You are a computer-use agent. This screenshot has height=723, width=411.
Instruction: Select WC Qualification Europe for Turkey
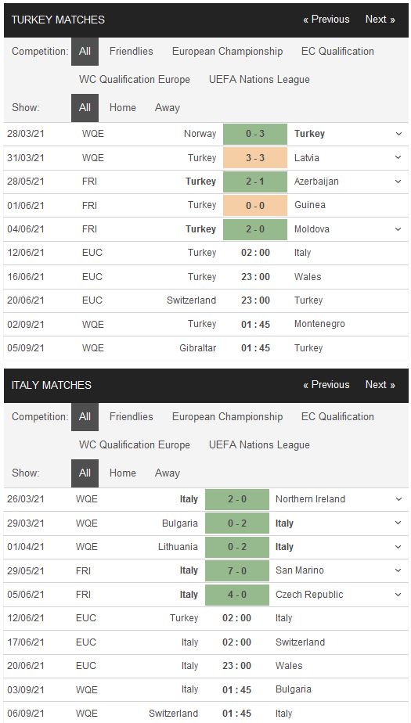pos(134,79)
